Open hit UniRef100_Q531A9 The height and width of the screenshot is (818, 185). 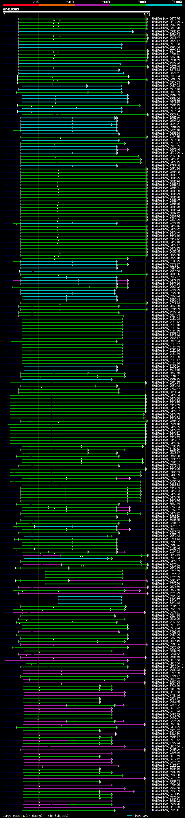point(166,60)
